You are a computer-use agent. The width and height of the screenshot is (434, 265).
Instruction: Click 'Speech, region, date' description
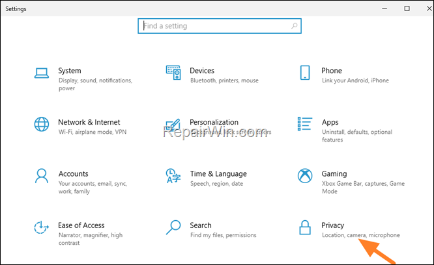(216, 184)
